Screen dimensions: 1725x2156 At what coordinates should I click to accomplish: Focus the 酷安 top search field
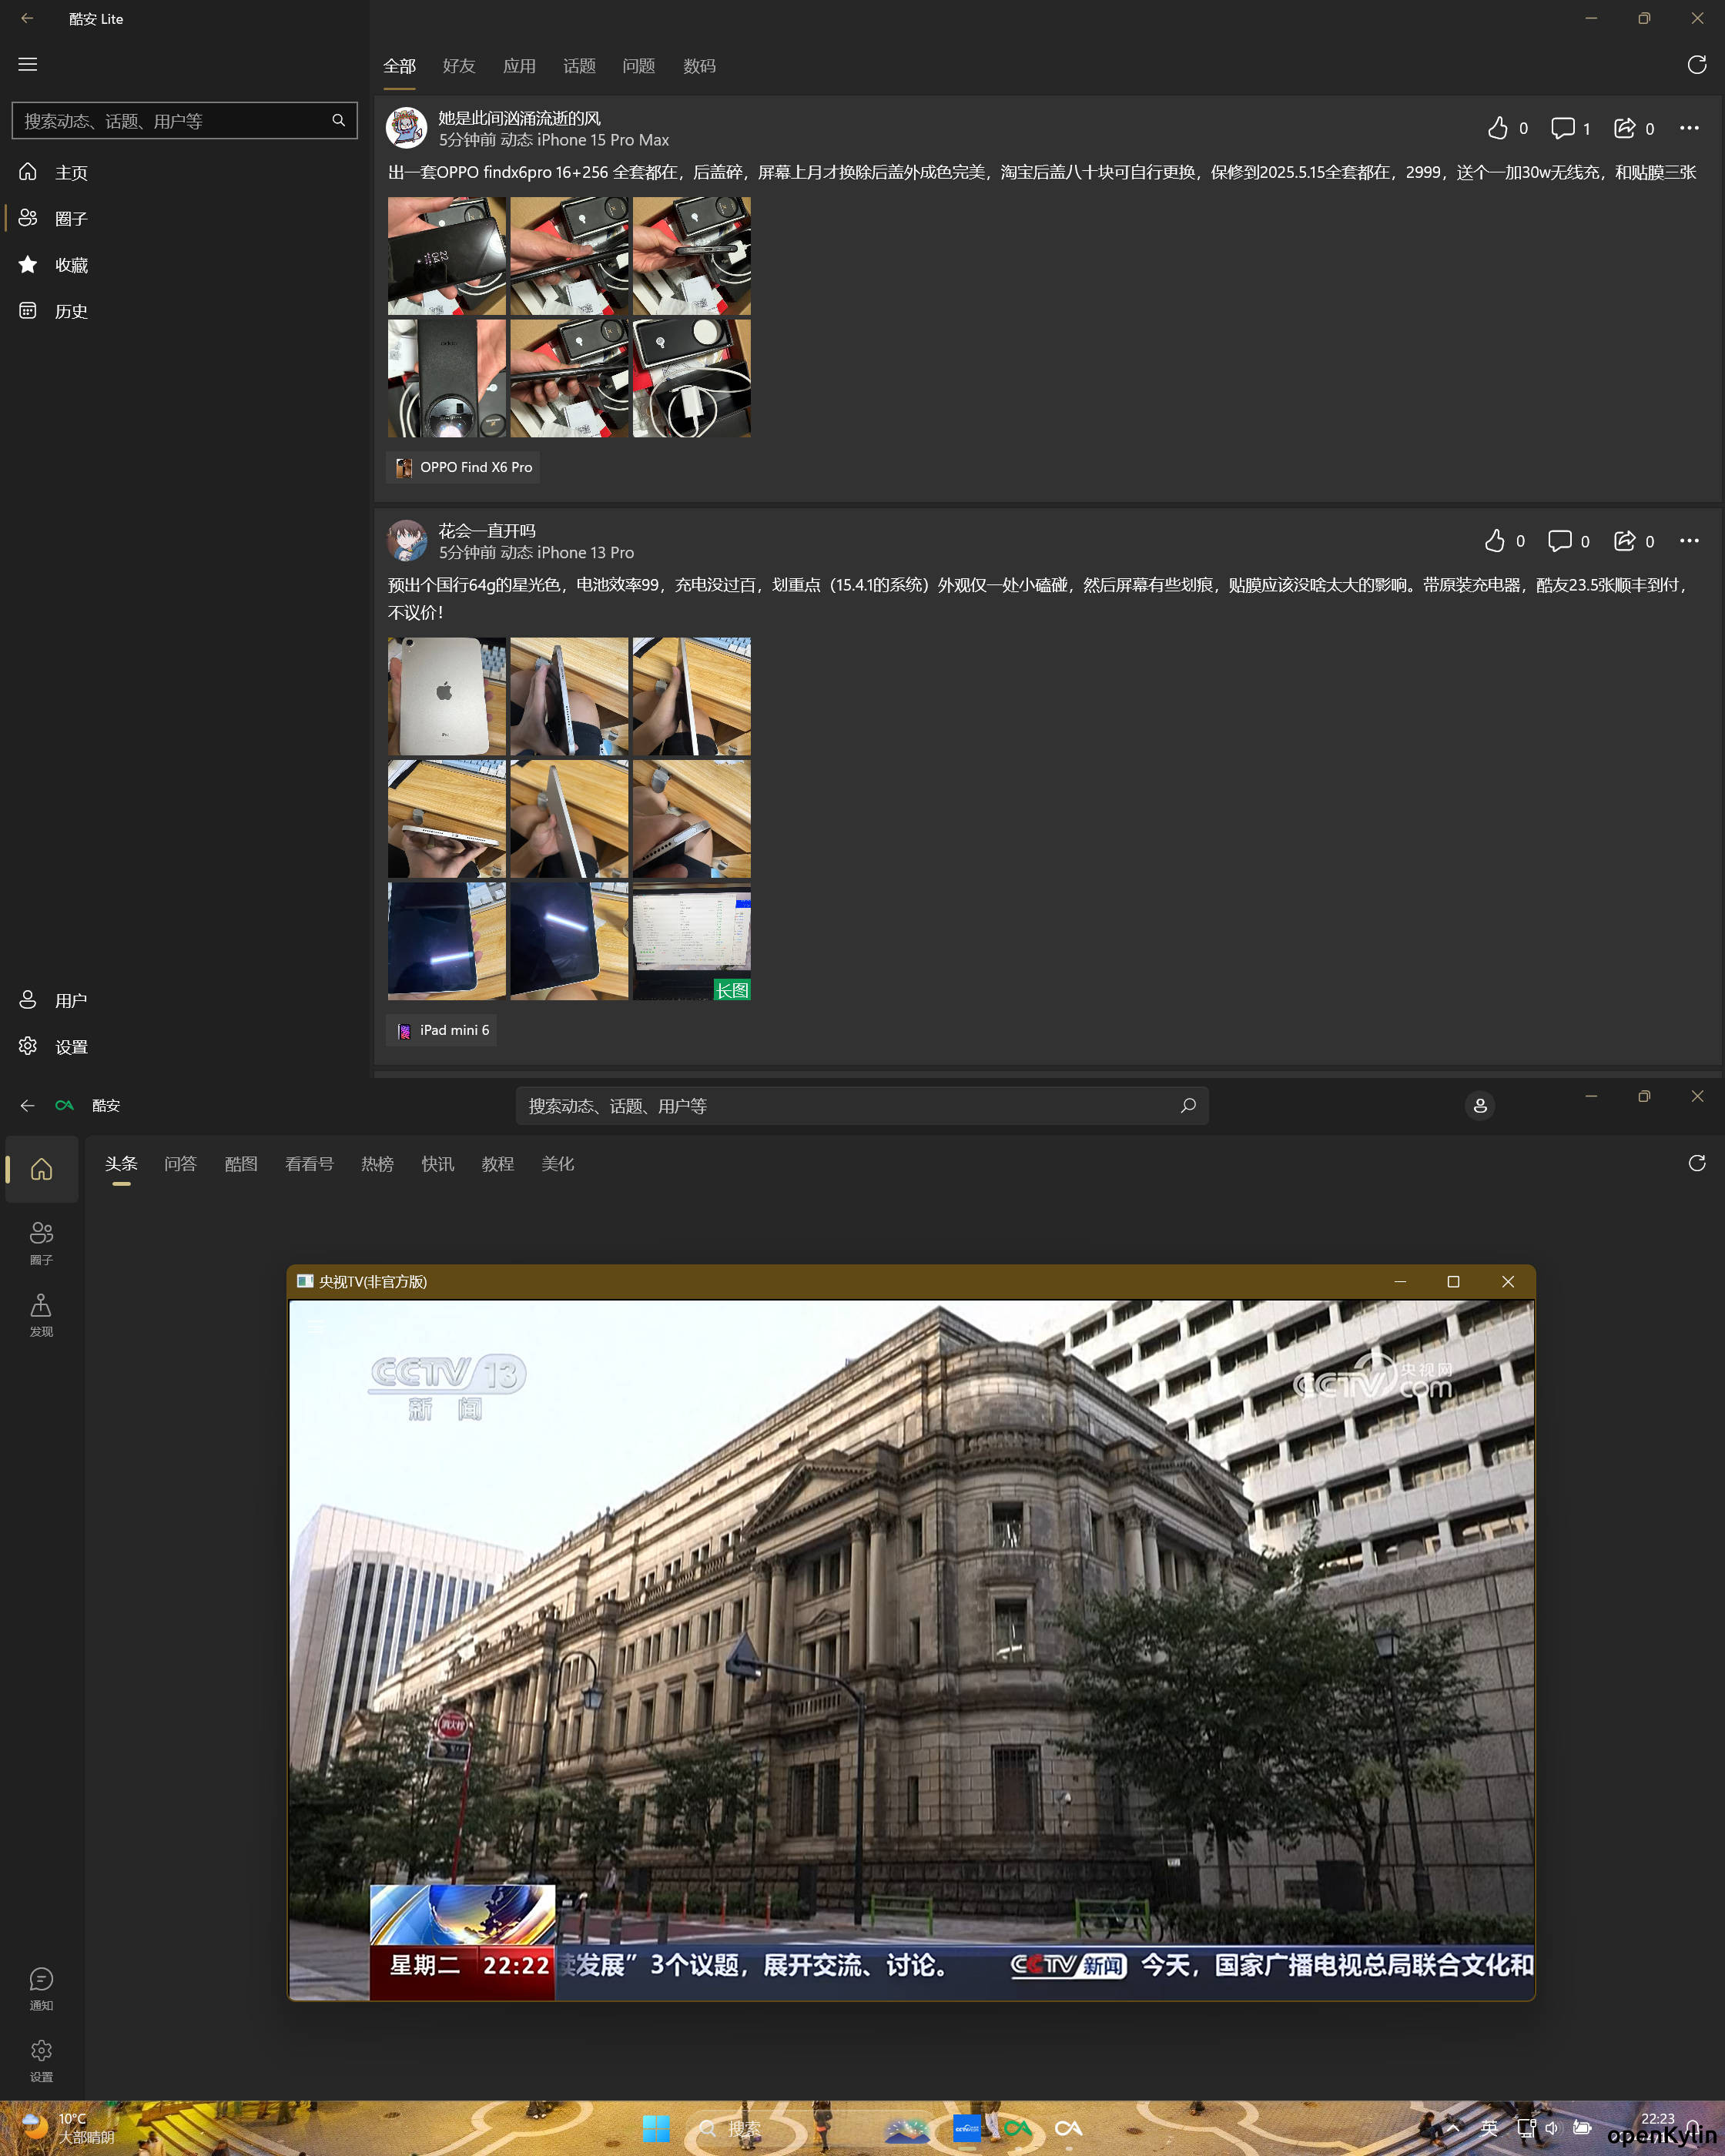click(x=850, y=1106)
